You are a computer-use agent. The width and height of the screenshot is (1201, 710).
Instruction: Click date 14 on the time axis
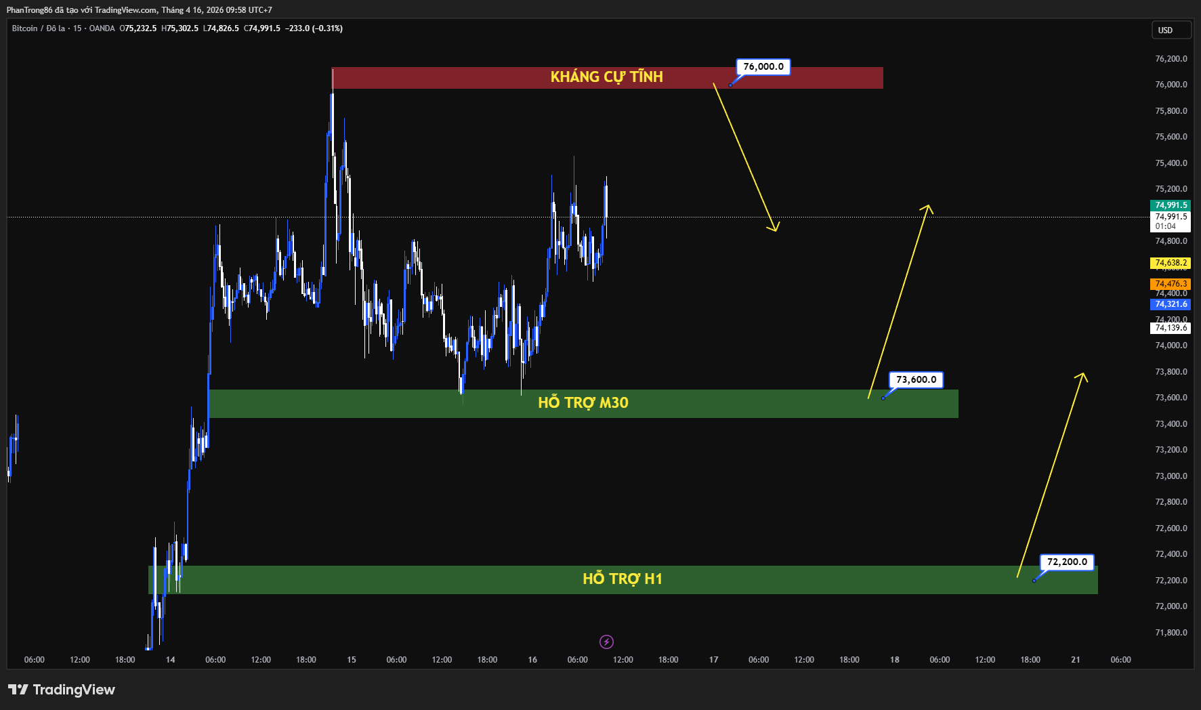click(171, 660)
